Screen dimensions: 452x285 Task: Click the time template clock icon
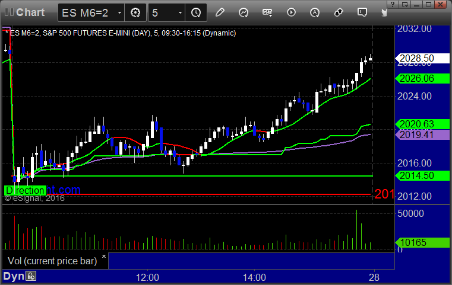pyautogui.click(x=196, y=12)
